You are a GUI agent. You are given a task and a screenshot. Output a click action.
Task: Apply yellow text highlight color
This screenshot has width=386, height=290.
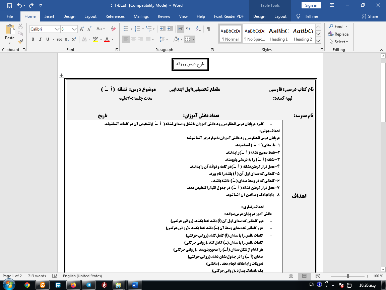coord(95,39)
